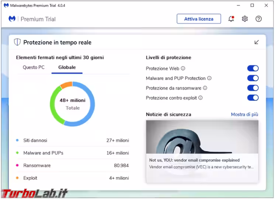Image resolution: width=275 pixels, height=199 pixels.
Task: Open Mostra di più link
Action: click(244, 115)
